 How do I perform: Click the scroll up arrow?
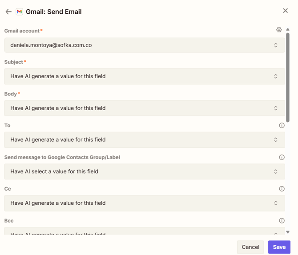pos(288,30)
